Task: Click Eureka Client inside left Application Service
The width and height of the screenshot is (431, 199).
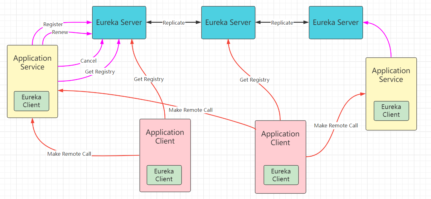Action: coord(31,101)
